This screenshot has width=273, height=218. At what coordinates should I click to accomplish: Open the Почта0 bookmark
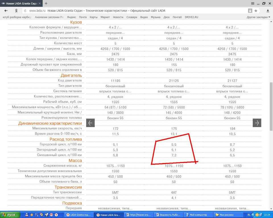click(x=177, y=17)
